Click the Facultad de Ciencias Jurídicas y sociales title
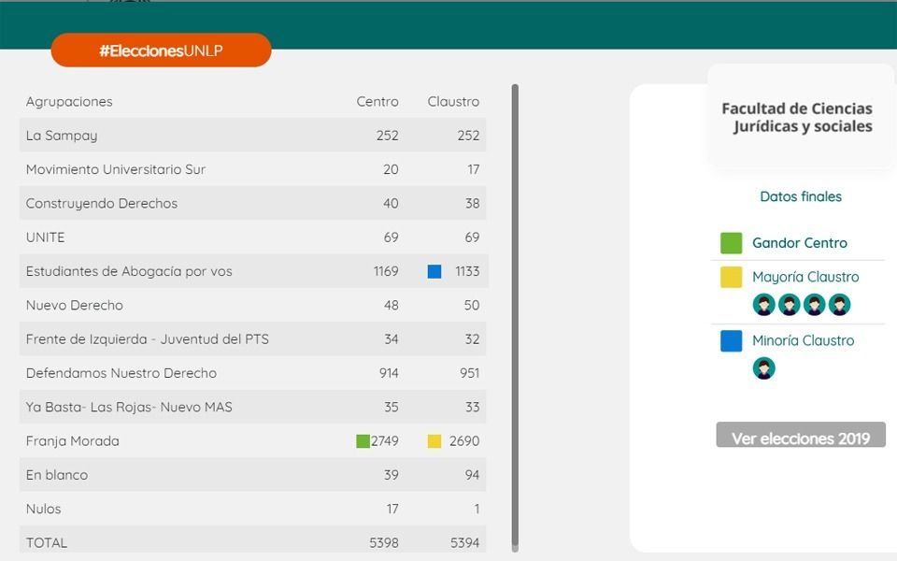Image resolution: width=897 pixels, height=561 pixels. [797, 118]
